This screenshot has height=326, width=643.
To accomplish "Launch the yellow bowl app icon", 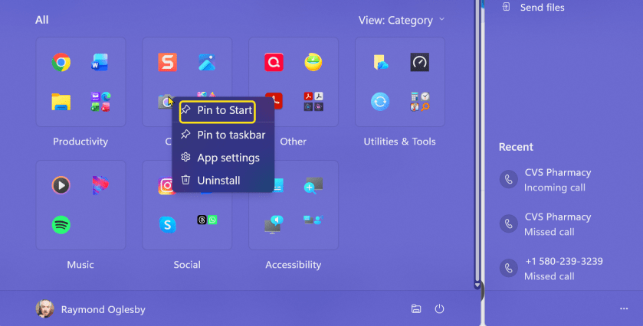I will 313,62.
